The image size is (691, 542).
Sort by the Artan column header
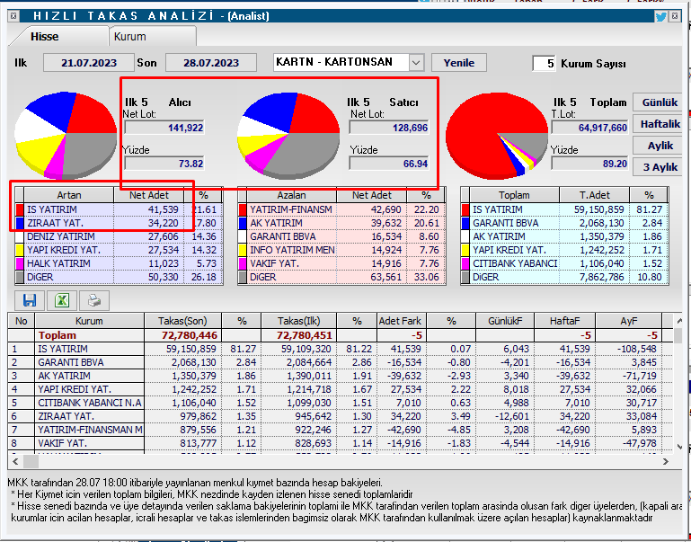pos(69,195)
